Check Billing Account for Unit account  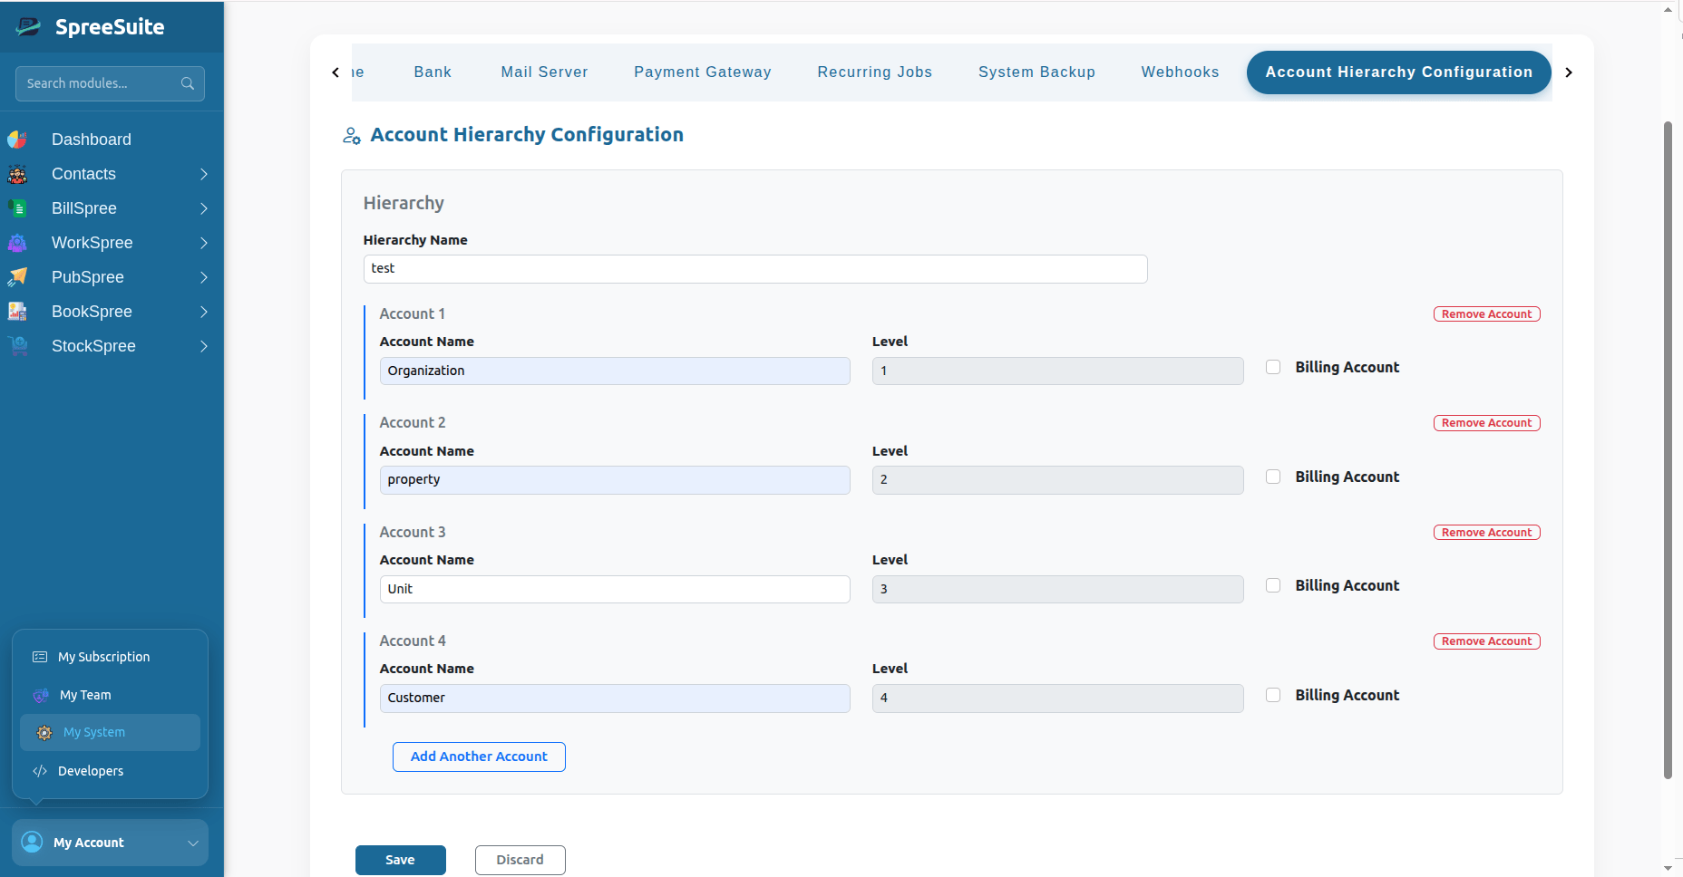point(1273,585)
